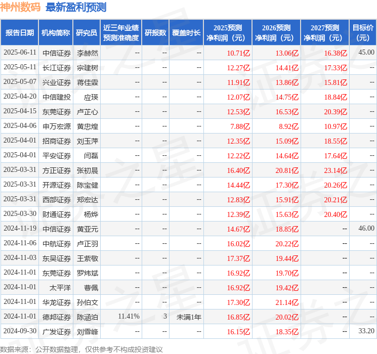The width and height of the screenshot is (377, 354).
Task: Select the 财通证券 institution cell
Action: (57, 214)
